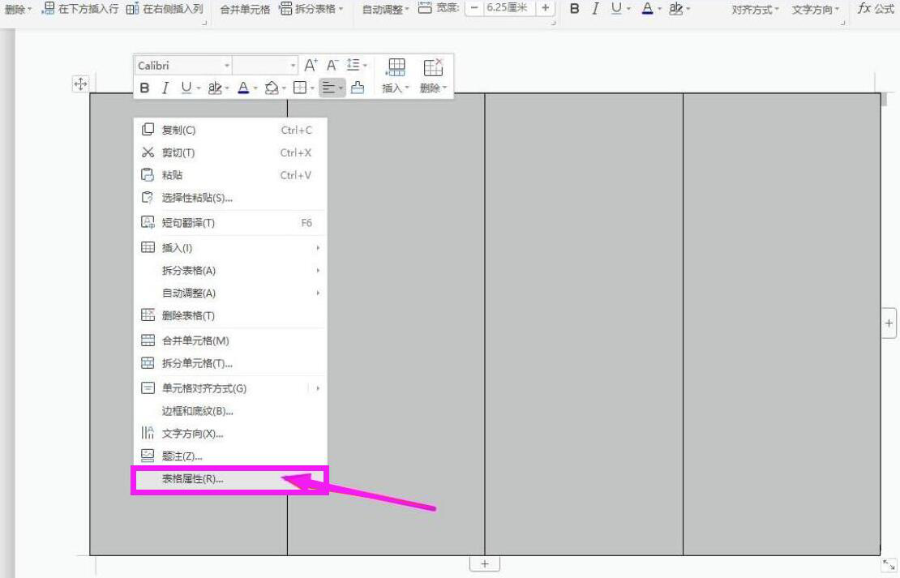Click 在下方插入行 in the ribbon
Viewport: 900px width, 578px height.
81,9
